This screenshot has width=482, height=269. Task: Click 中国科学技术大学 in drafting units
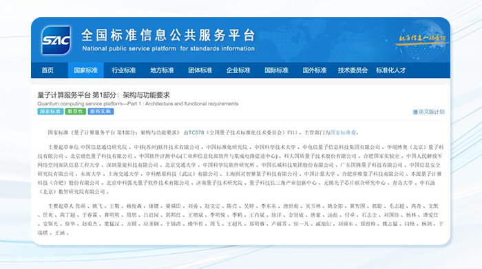tap(275, 147)
